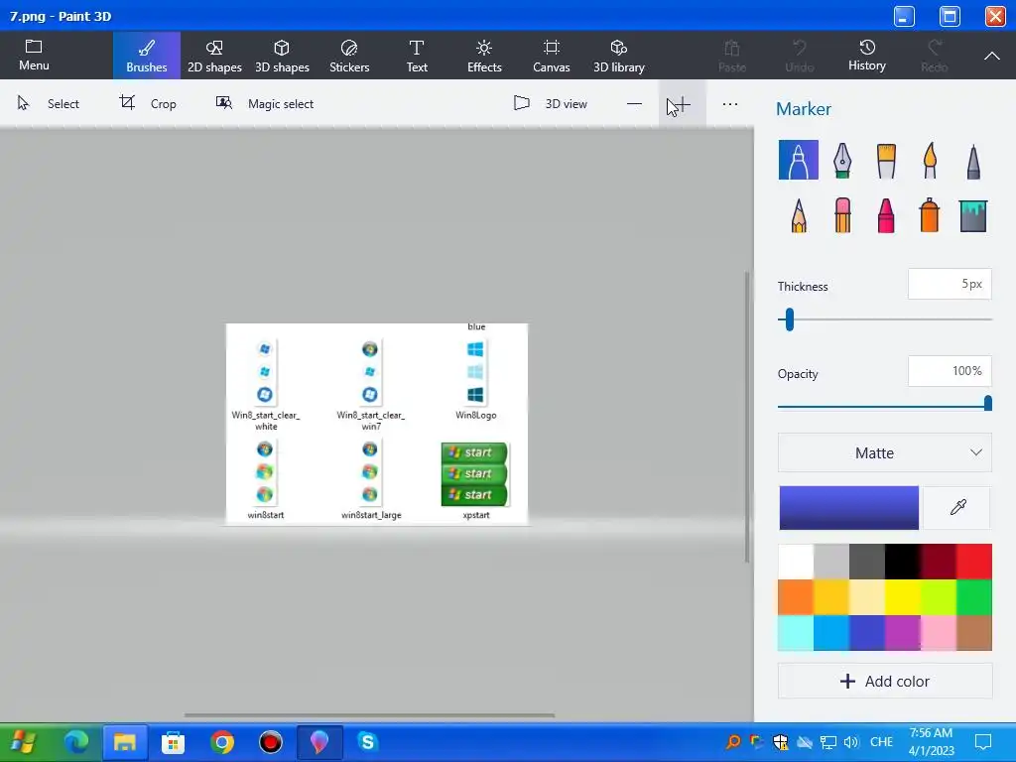Open the 3D shapes tab
Image resolution: width=1016 pixels, height=762 pixels.
click(282, 56)
